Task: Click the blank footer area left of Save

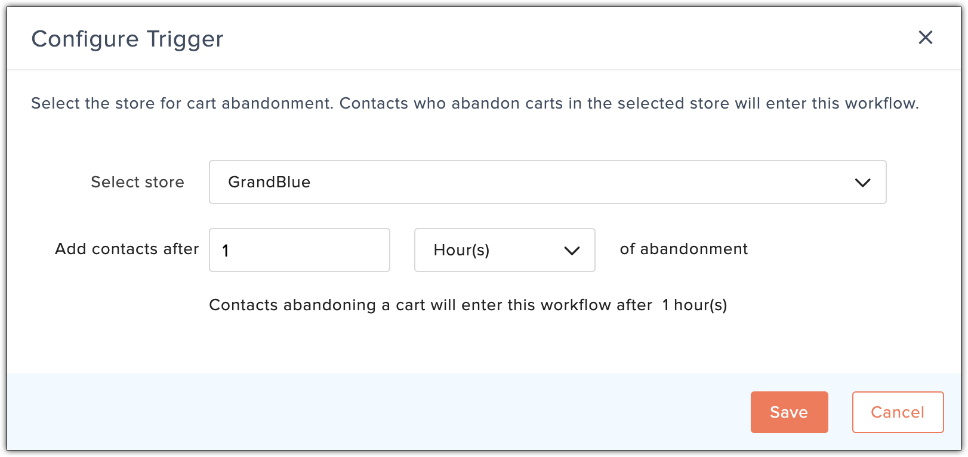Action: pyautogui.click(x=376, y=412)
